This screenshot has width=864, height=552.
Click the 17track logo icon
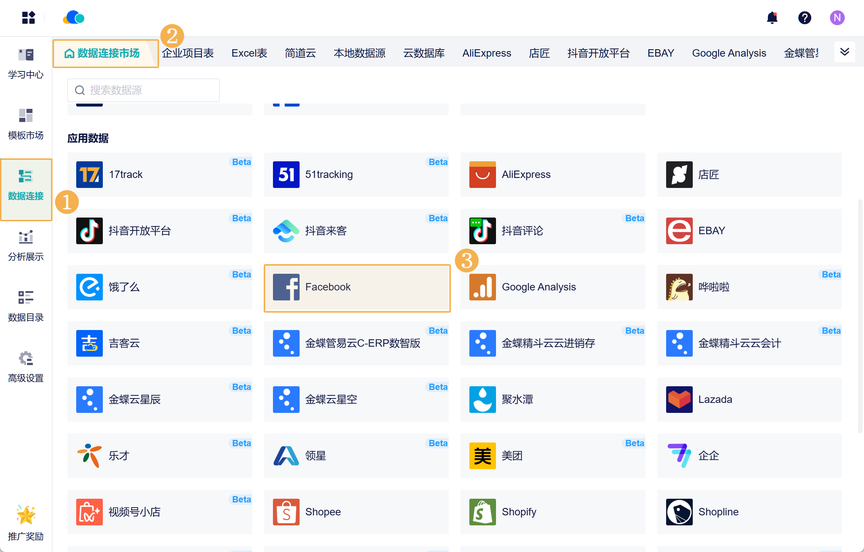[90, 175]
